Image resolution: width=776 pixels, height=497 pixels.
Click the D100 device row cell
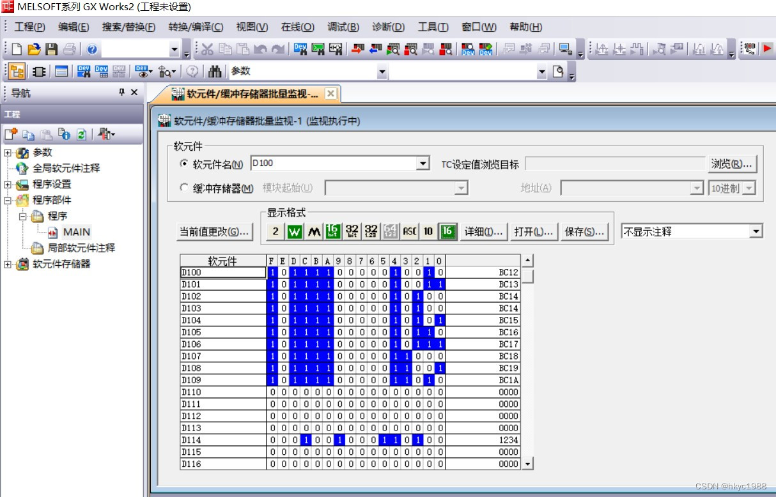point(223,272)
